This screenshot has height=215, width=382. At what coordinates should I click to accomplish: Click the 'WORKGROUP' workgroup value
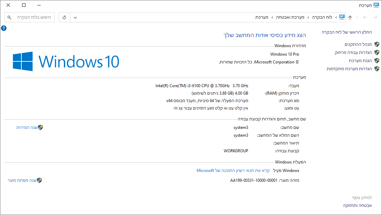[x=236, y=151]
